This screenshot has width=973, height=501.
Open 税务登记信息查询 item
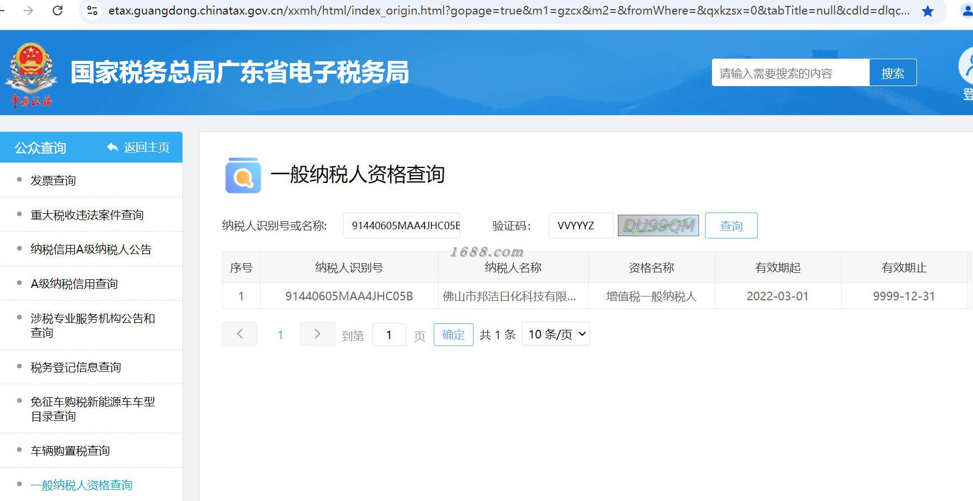76,367
